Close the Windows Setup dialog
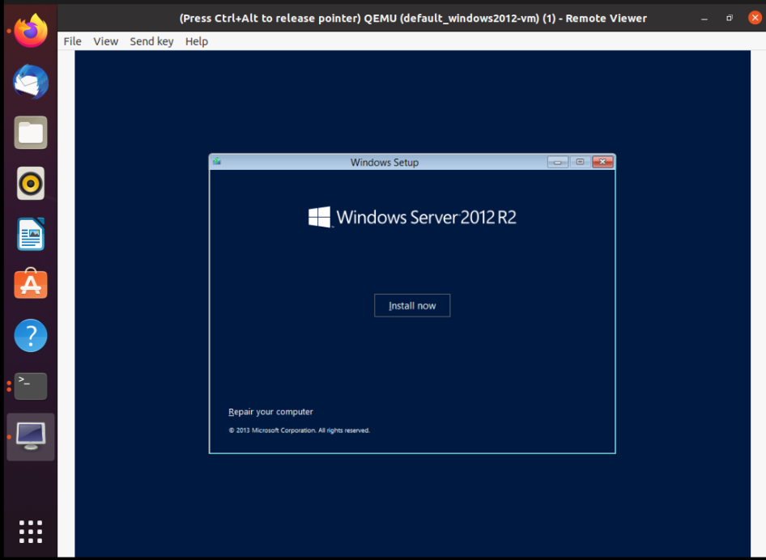 click(x=602, y=162)
